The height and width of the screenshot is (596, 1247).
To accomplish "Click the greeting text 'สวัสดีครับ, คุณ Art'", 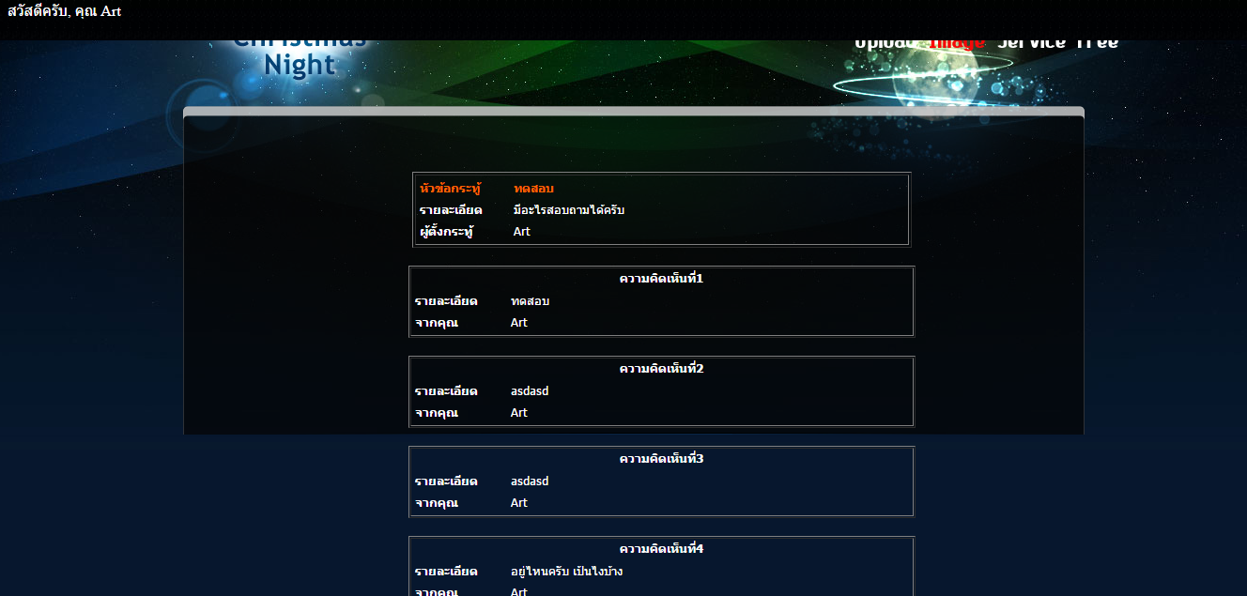I will [x=64, y=11].
